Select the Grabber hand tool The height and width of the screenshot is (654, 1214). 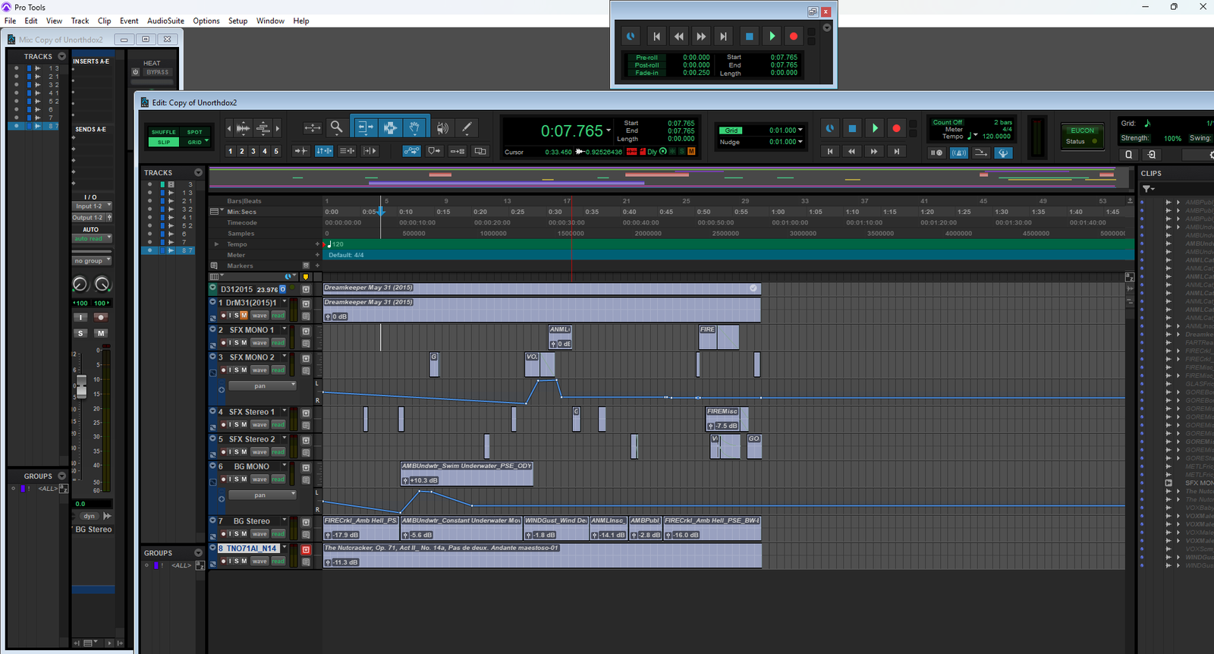414,127
